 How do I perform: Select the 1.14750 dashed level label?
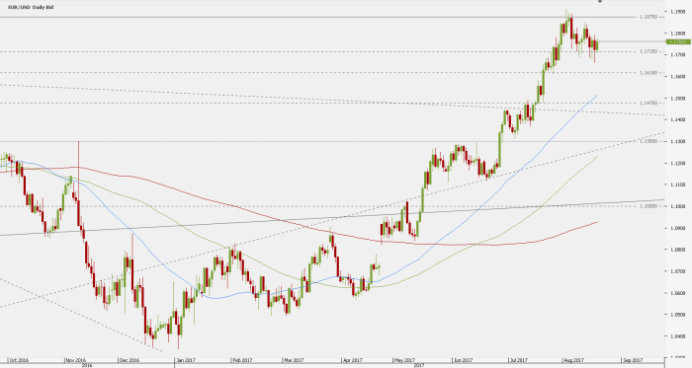649,103
